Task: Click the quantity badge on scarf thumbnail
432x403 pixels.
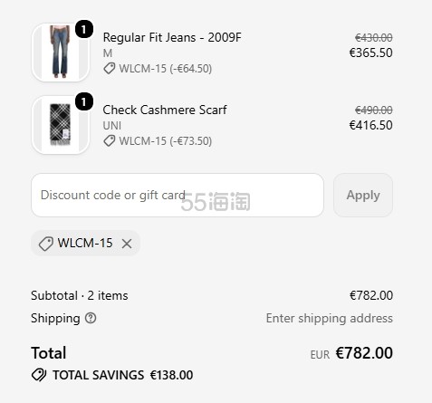Action: 84,101
